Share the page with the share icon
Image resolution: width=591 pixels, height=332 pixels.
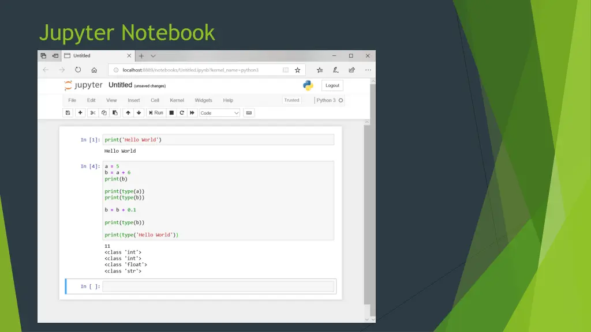[x=351, y=70]
